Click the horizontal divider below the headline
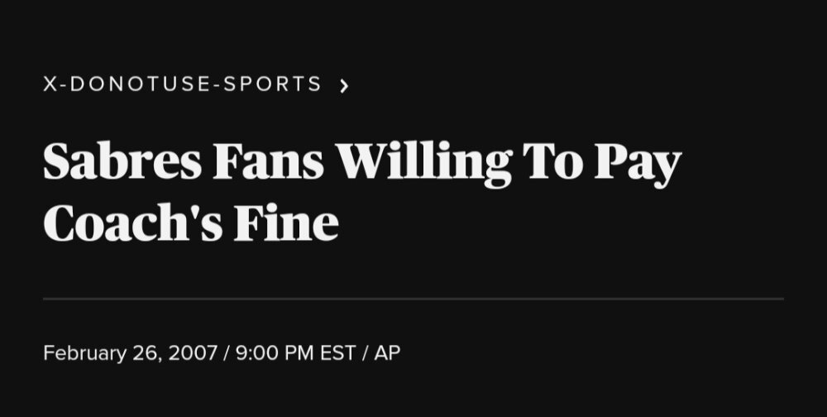 413,299
